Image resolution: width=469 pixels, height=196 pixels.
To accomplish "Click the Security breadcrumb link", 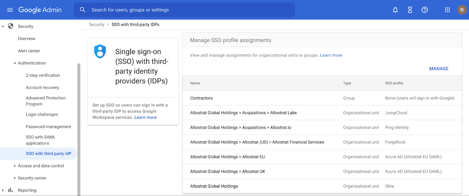I will click(96, 24).
